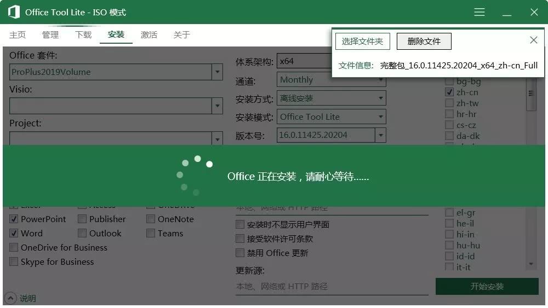Enable the Publisher checkbox

pyautogui.click(x=82, y=219)
